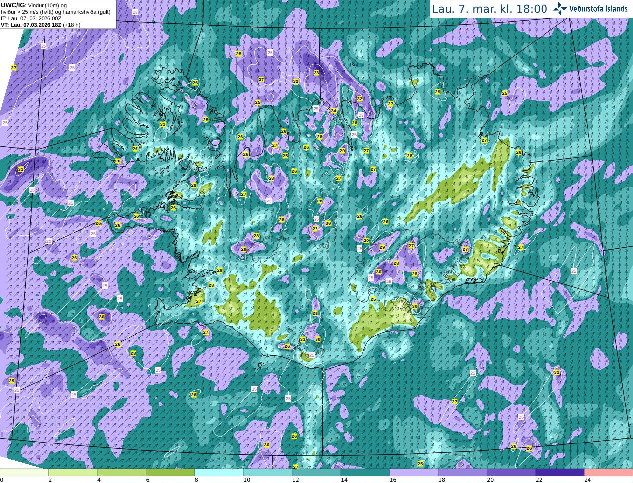
Task: Click the yellow 34 peak gust marker
Action: 334,111
